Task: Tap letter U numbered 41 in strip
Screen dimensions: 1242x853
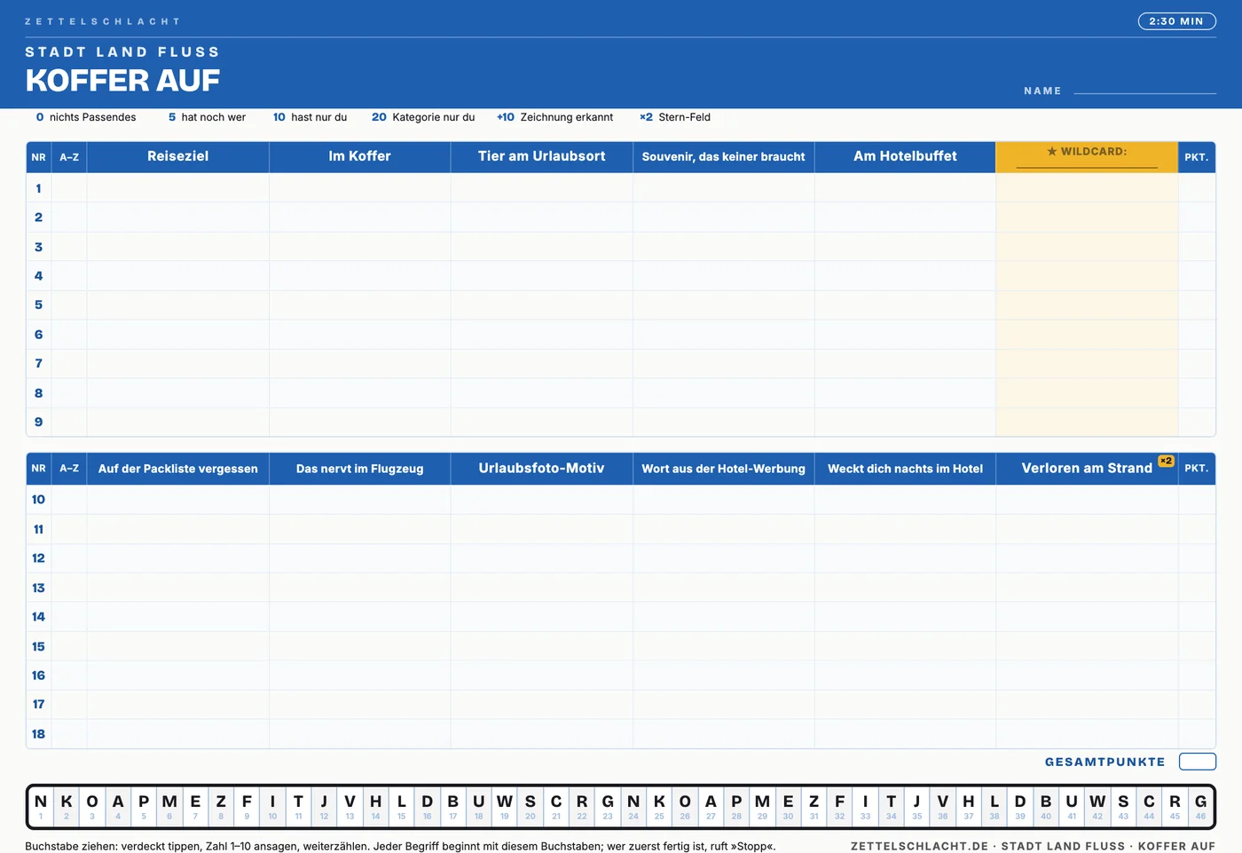Action: click(x=1072, y=806)
